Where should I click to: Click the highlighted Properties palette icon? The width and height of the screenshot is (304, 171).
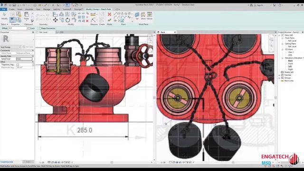tap(12, 20)
